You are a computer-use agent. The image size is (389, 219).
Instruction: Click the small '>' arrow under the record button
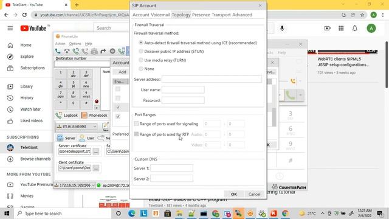pos(97,108)
